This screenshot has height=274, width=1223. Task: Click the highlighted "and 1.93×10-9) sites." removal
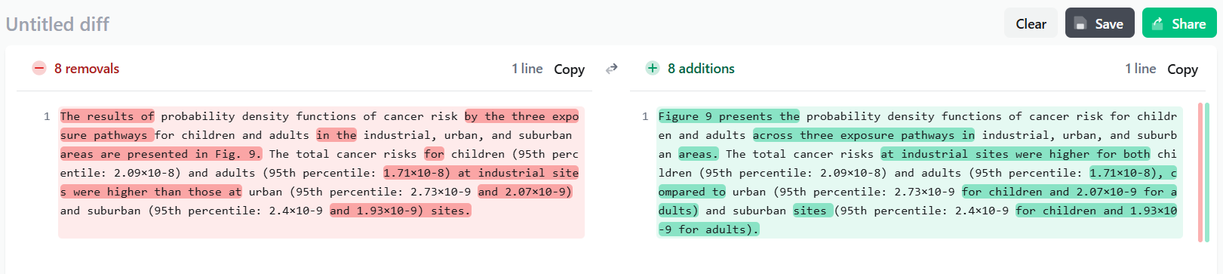pyautogui.click(x=400, y=211)
